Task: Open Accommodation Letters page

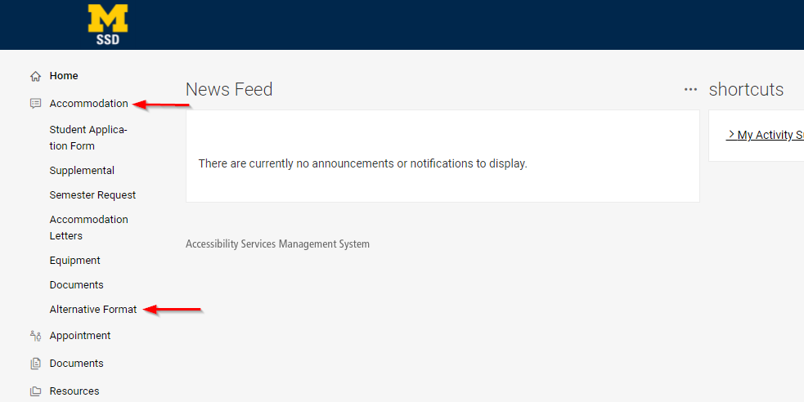Action: point(88,228)
